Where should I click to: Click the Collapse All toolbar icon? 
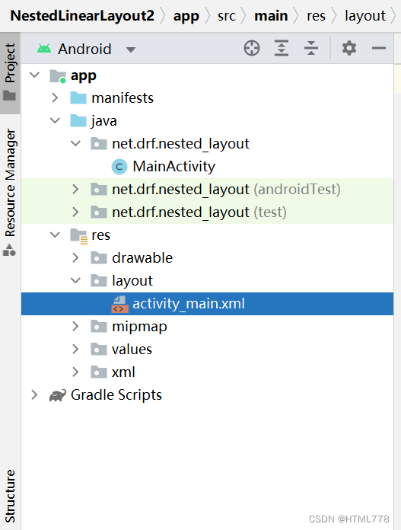[x=310, y=48]
